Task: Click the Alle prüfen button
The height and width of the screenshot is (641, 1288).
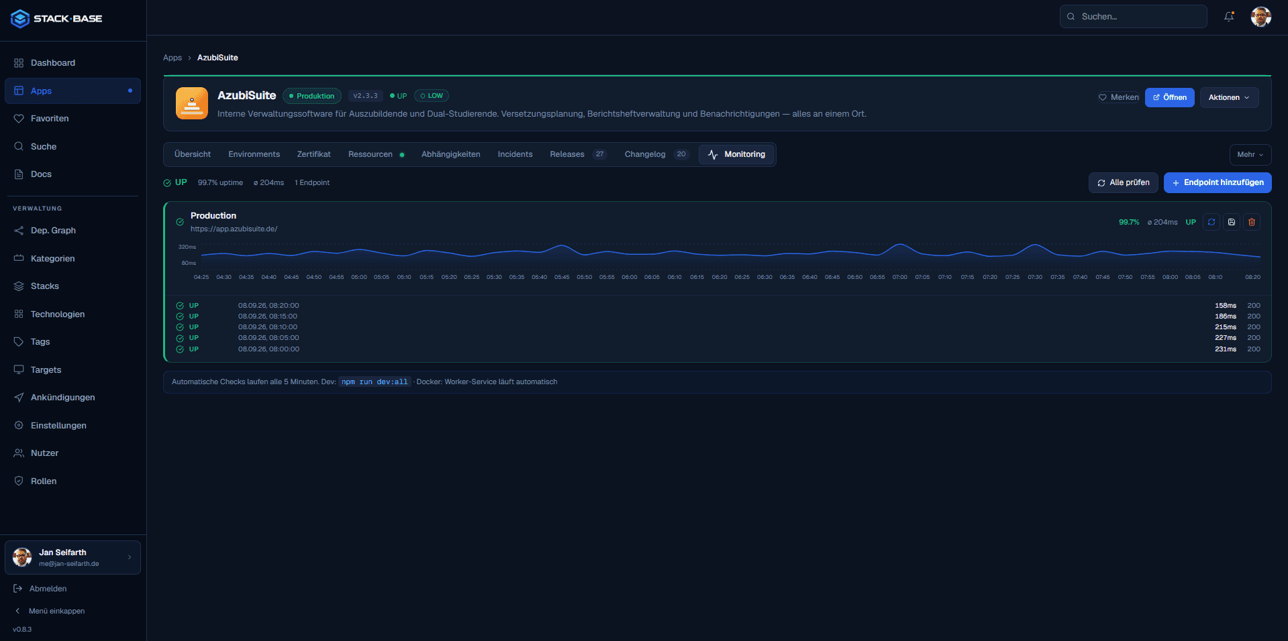Action: 1123,182
